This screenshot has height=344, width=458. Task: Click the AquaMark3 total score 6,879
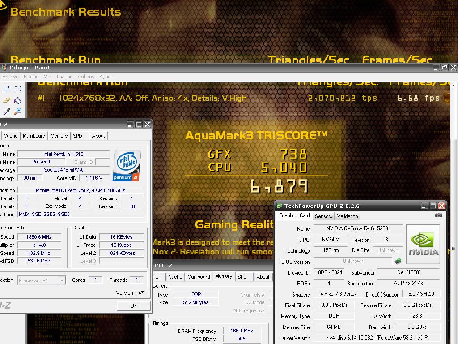279,186
